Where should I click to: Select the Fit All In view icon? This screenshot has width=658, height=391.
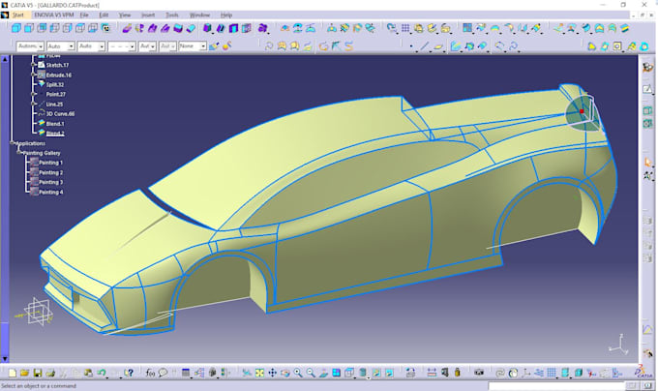[x=259, y=373]
